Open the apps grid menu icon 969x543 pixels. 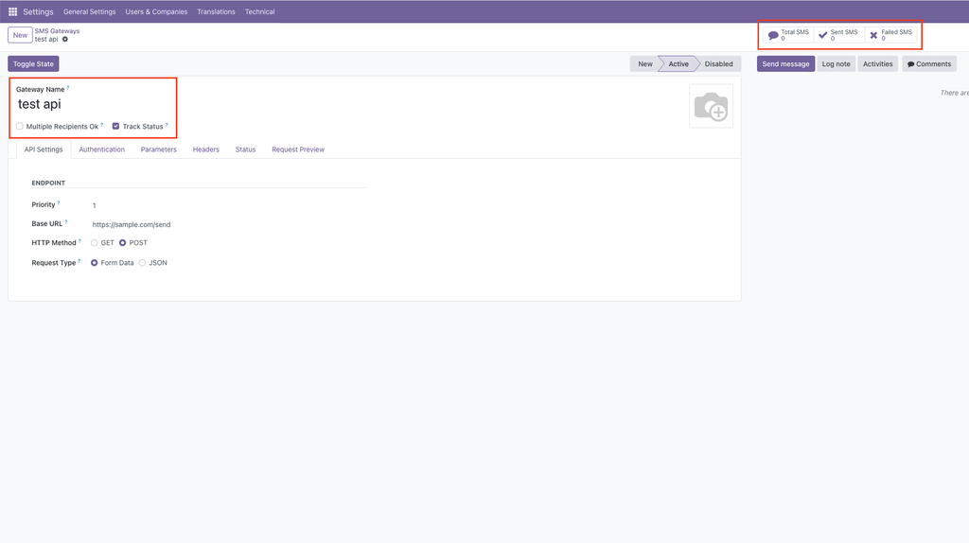[x=13, y=12]
